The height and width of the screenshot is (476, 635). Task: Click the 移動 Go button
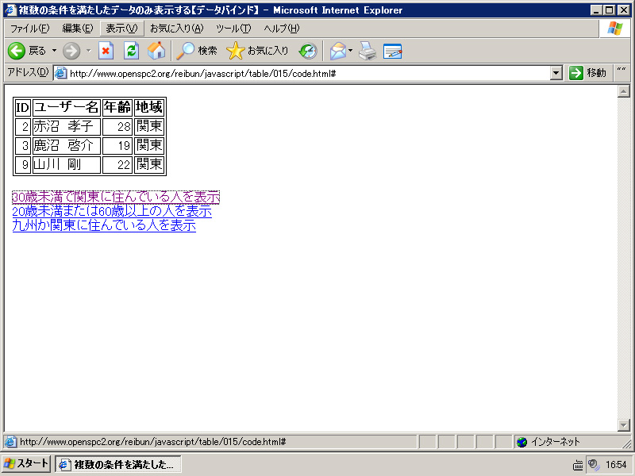pos(587,73)
